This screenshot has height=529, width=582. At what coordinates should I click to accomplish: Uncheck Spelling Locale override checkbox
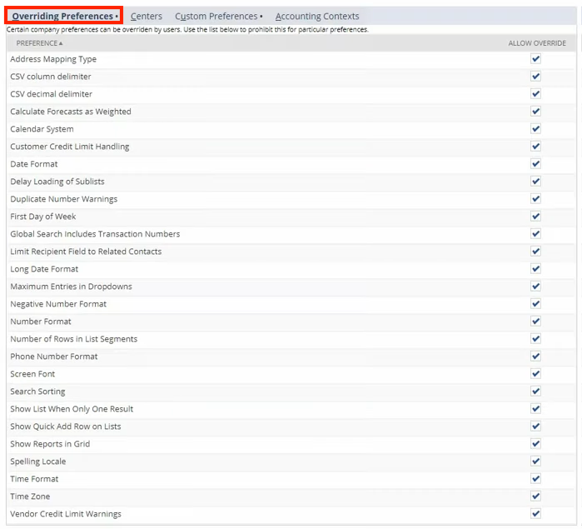[x=535, y=461]
